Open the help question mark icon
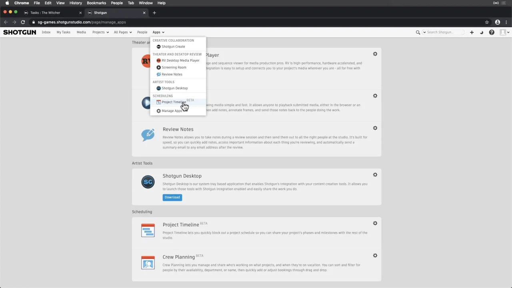Image resolution: width=512 pixels, height=288 pixels. pyautogui.click(x=492, y=32)
